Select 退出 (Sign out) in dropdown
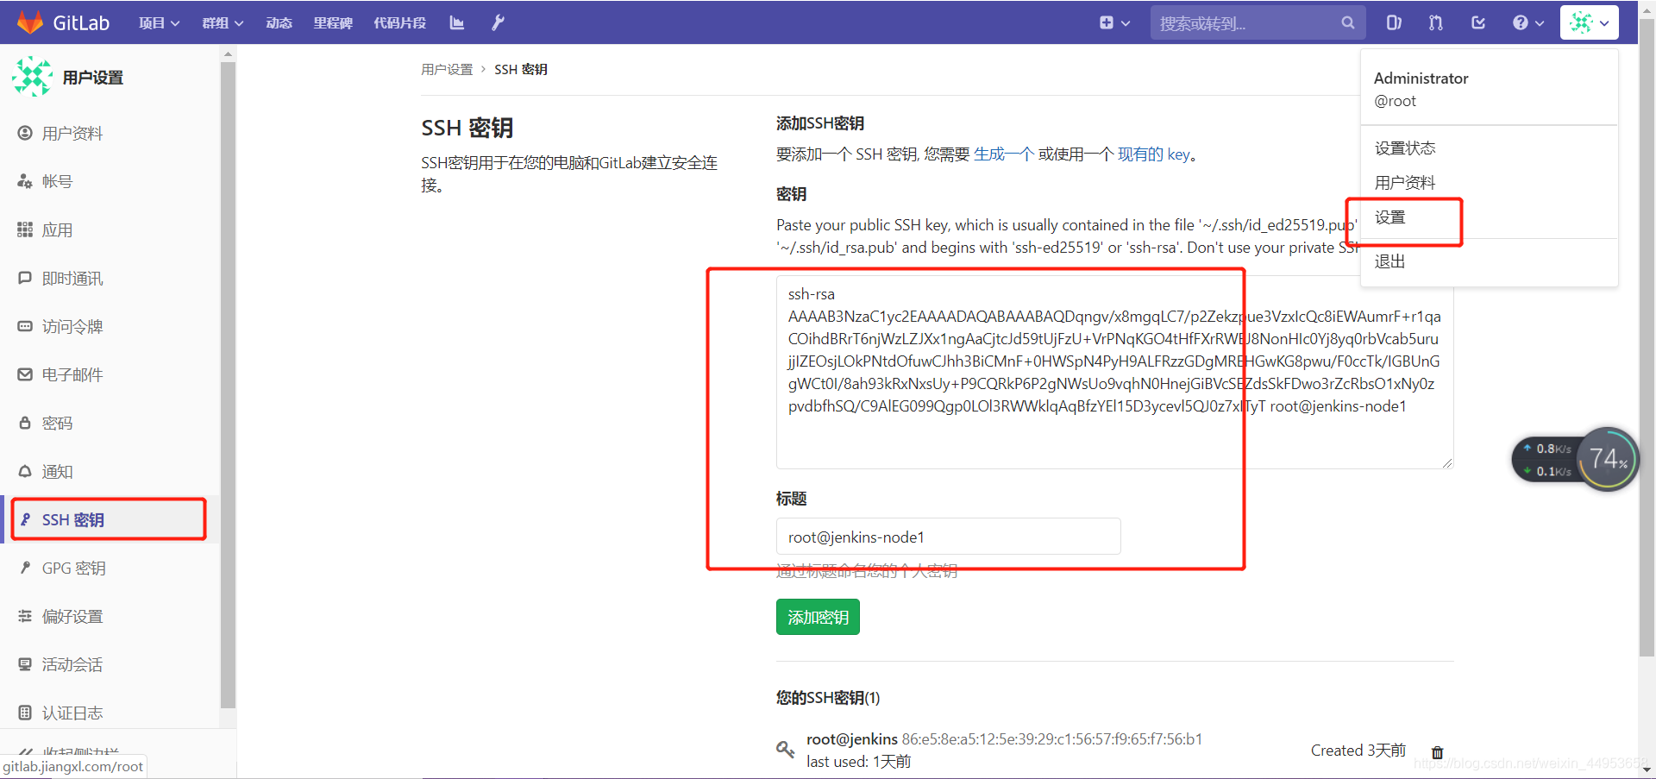The image size is (1656, 779). [1390, 261]
